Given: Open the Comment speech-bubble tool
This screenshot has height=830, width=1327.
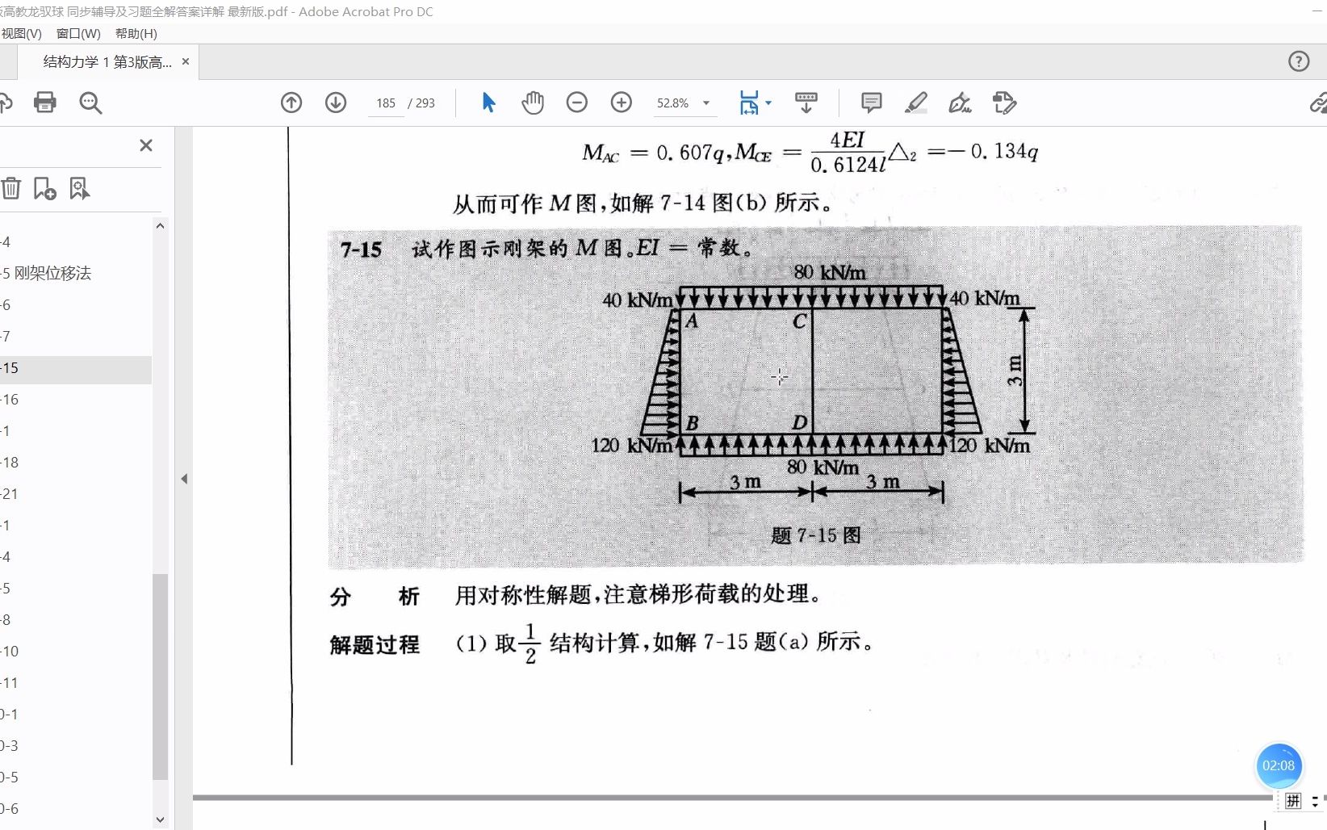Looking at the screenshot, I should pos(871,103).
